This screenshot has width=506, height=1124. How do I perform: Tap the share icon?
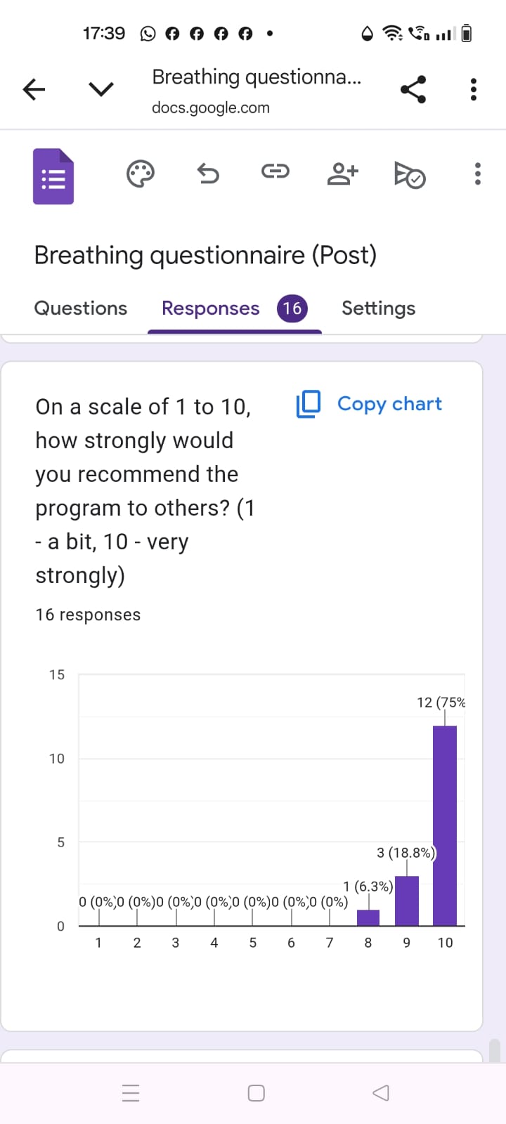pos(413,89)
